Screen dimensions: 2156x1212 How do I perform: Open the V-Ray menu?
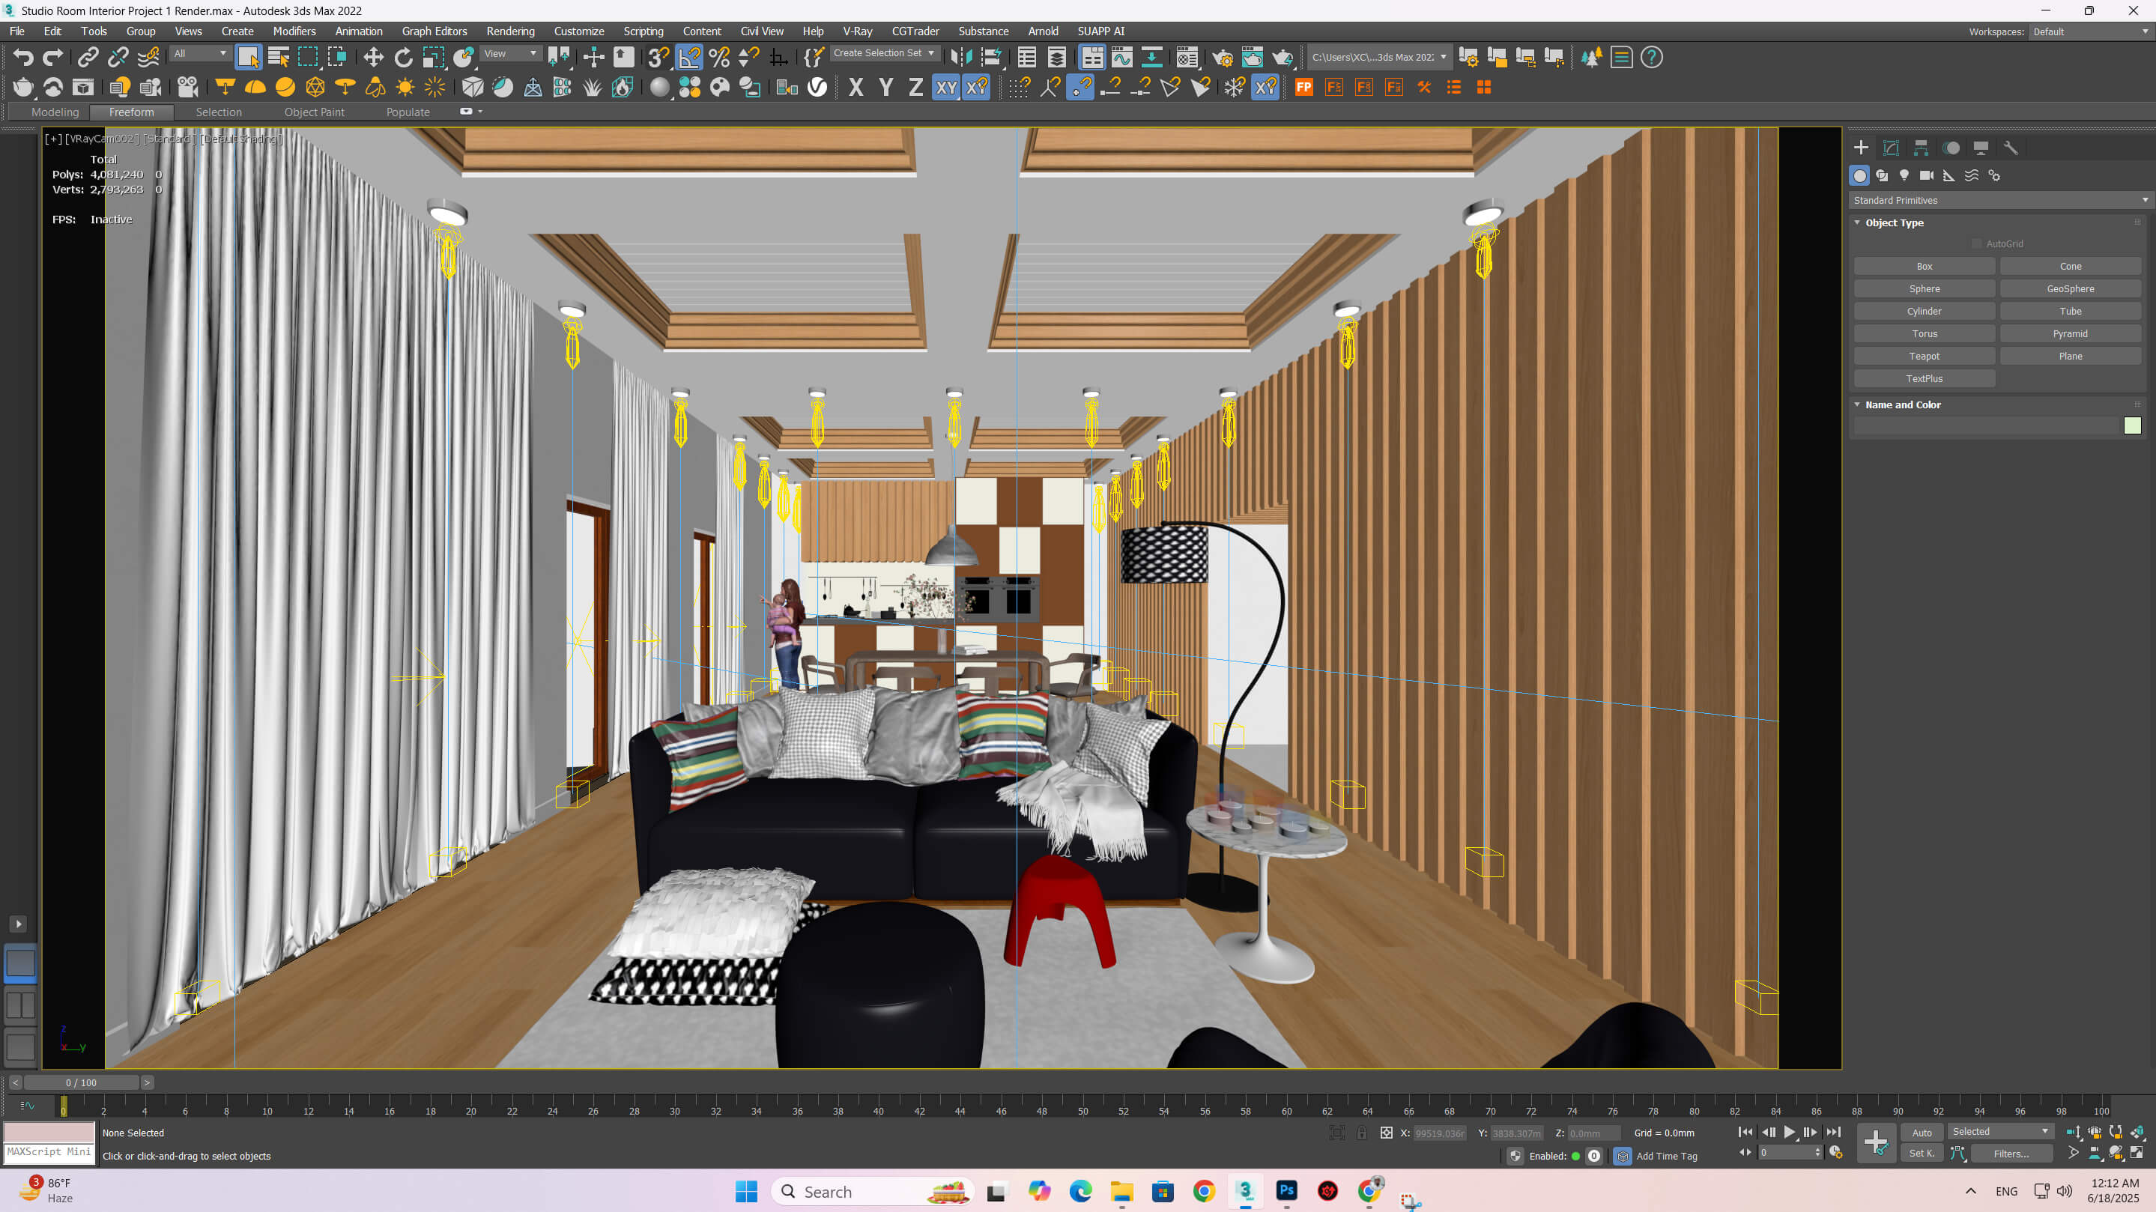(x=857, y=31)
